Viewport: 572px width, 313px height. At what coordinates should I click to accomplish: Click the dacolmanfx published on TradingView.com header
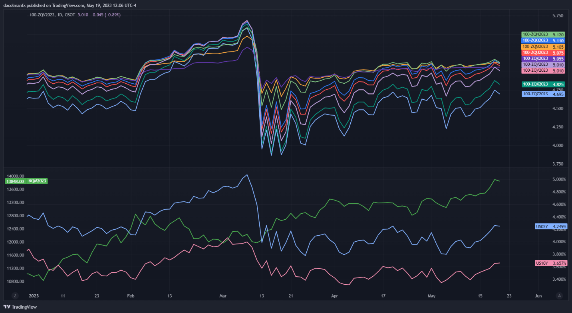tap(70, 5)
